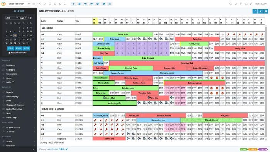
Task: Click the Facebook icon in footer
Action: click(x=59, y=149)
